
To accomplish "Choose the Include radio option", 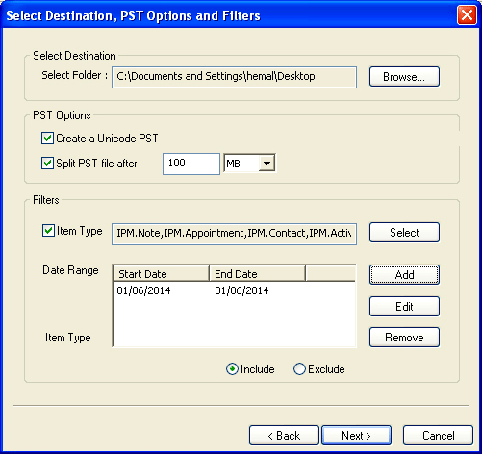I will coord(232,369).
